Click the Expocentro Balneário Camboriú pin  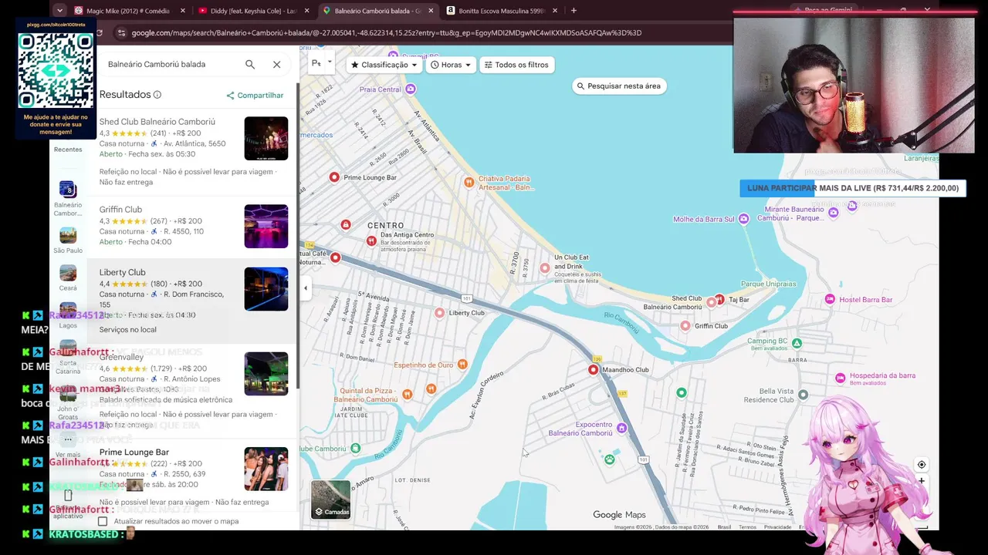click(621, 429)
